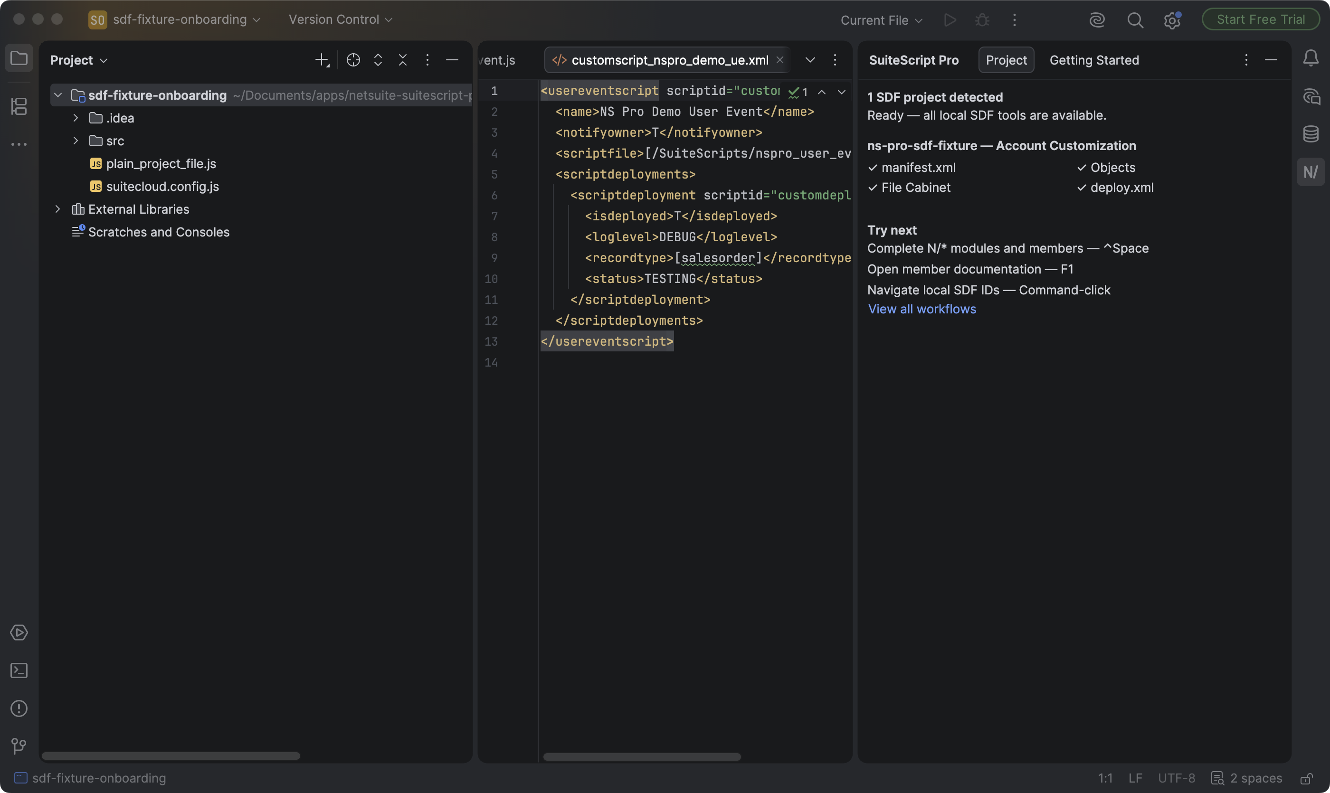Close the customscript_nspro_demo_ue.xml tab
The height and width of the screenshot is (793, 1330).
click(780, 60)
